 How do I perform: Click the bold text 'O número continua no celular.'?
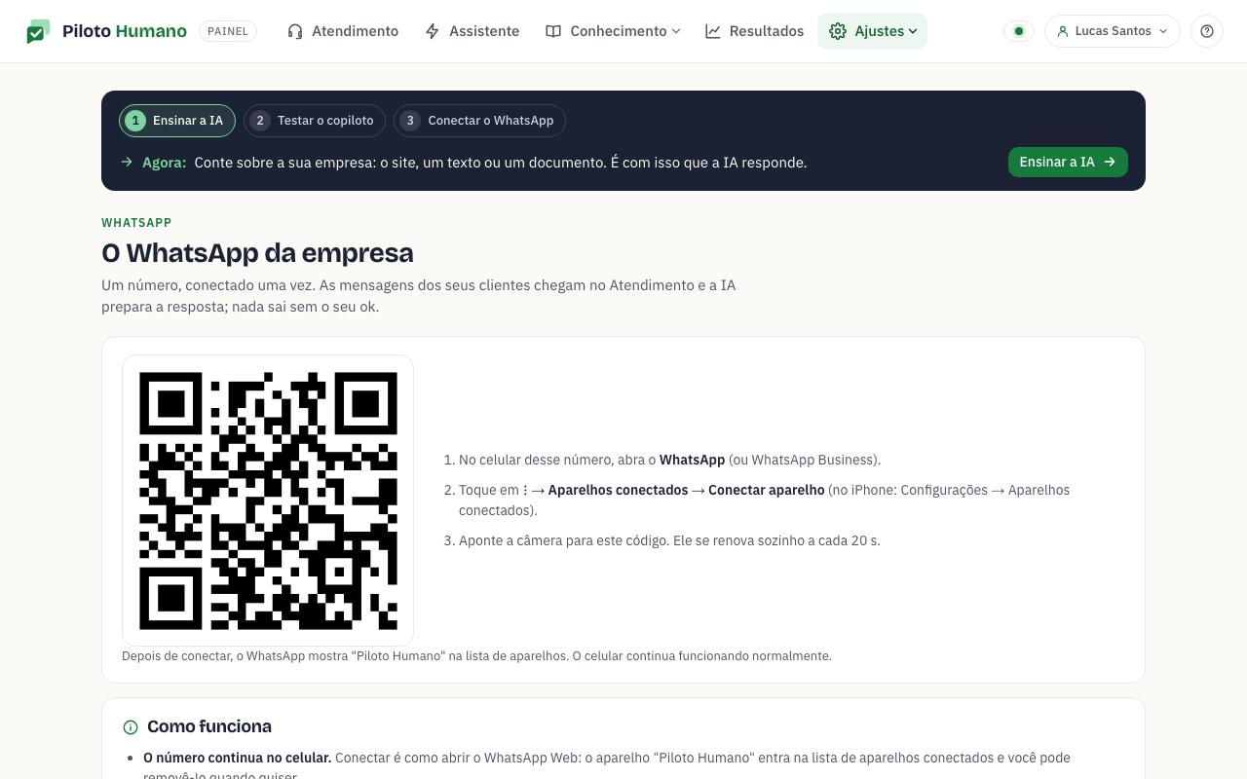[x=237, y=758]
